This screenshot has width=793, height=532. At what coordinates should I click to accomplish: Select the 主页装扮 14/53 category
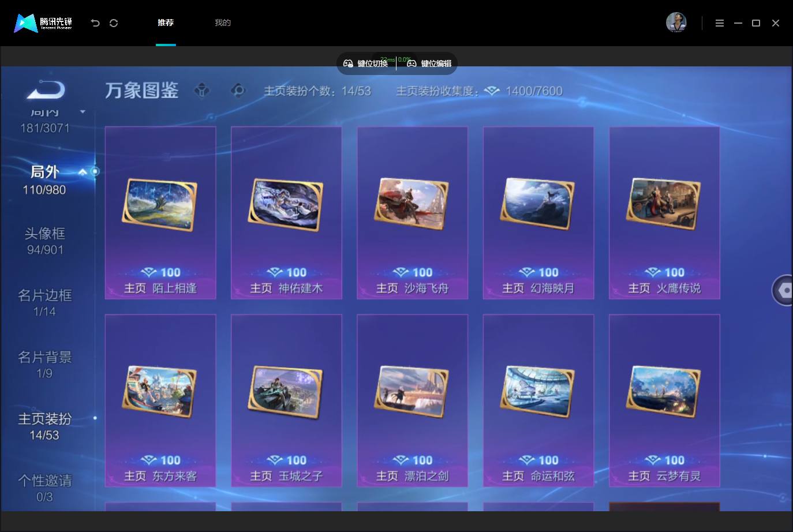point(44,426)
